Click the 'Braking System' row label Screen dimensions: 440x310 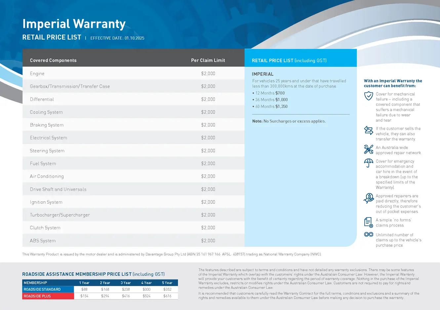47,125
